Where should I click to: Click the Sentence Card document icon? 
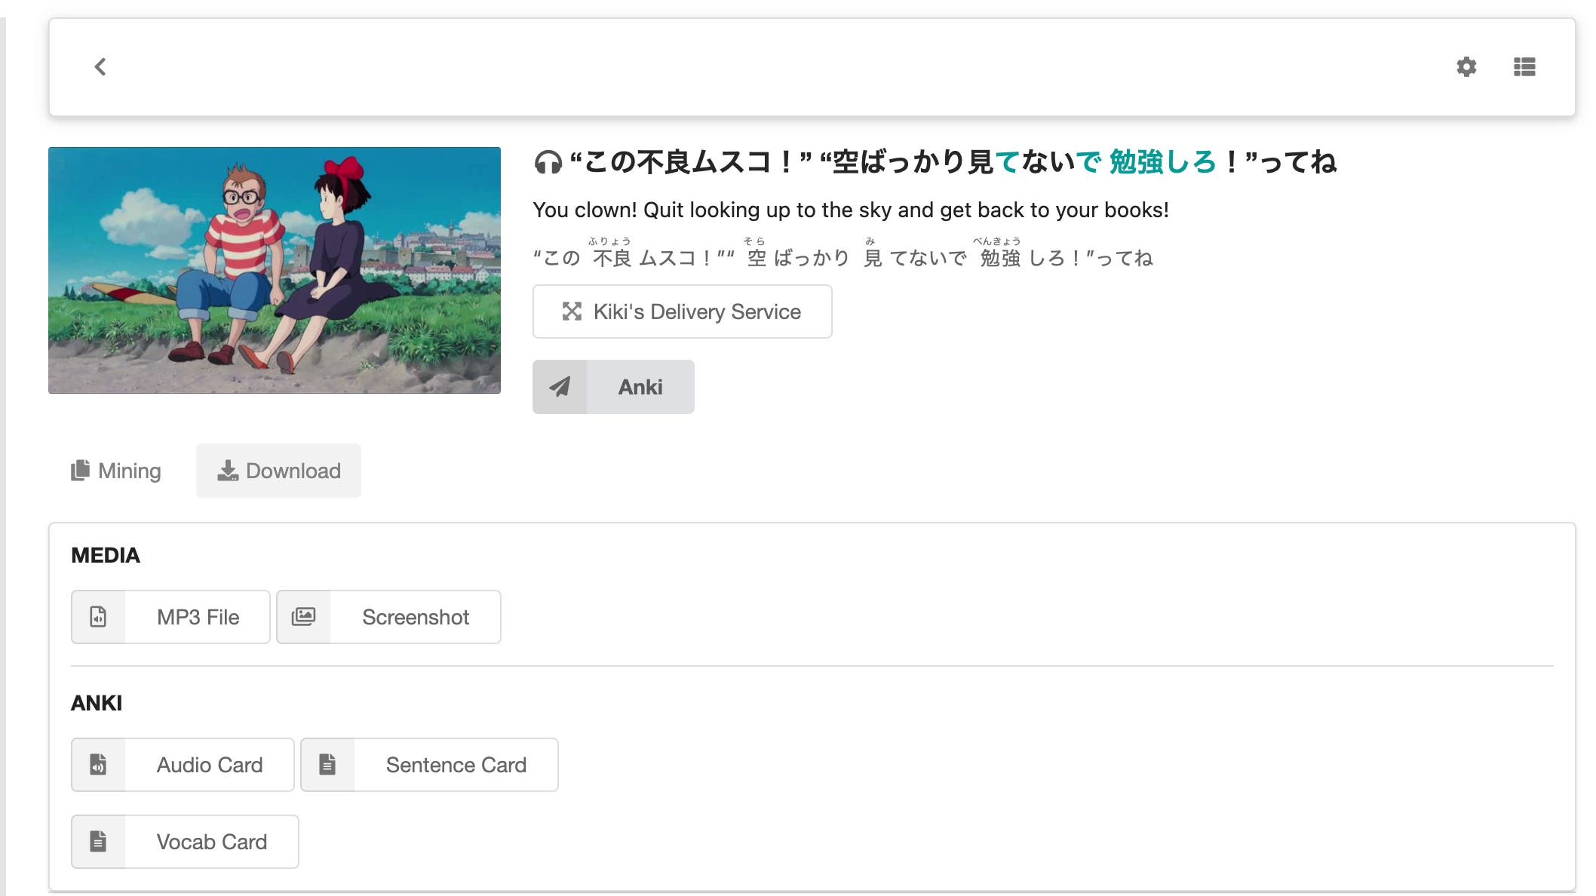(327, 765)
